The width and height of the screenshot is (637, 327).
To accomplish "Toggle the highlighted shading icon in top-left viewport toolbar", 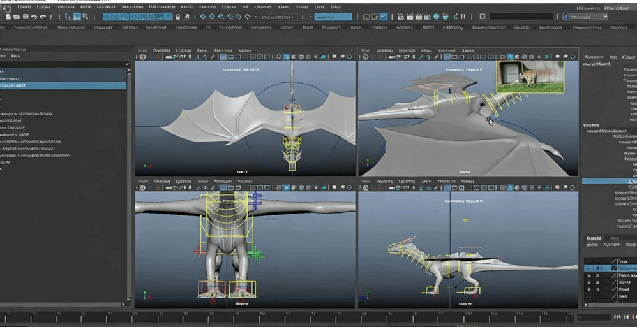I will (286, 57).
